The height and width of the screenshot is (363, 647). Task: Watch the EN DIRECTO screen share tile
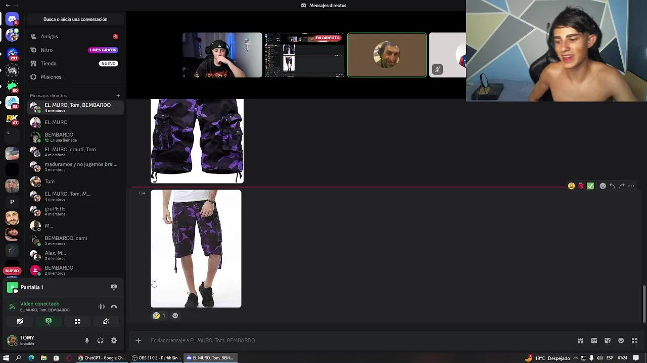coord(304,55)
